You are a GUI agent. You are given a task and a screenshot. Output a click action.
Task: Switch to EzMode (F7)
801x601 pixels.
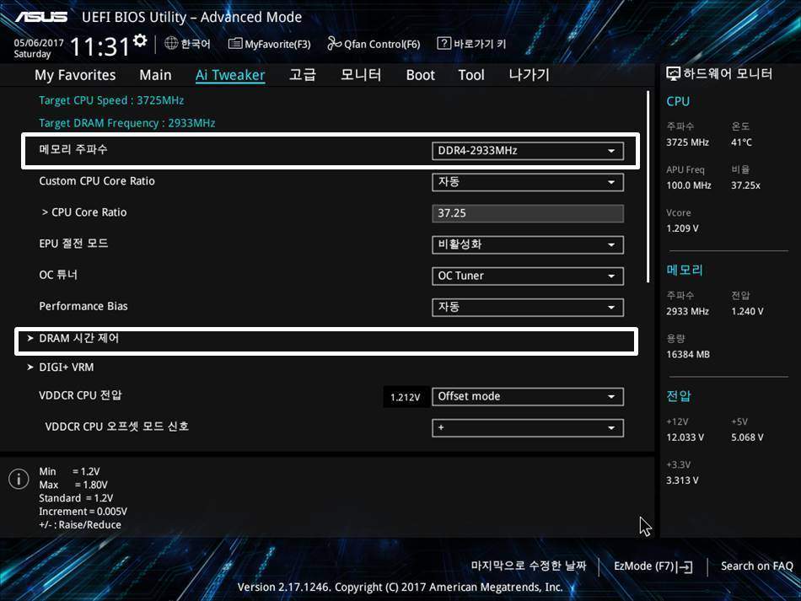[x=653, y=566]
